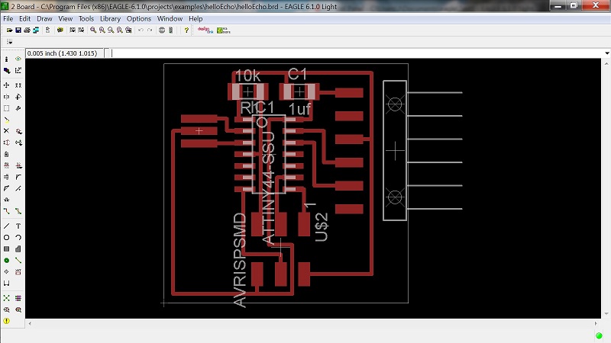
Task: Save the board with the floppy icon
Action: 18,30
